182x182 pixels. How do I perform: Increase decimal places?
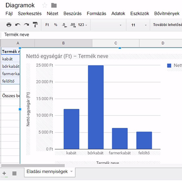(x=73, y=25)
